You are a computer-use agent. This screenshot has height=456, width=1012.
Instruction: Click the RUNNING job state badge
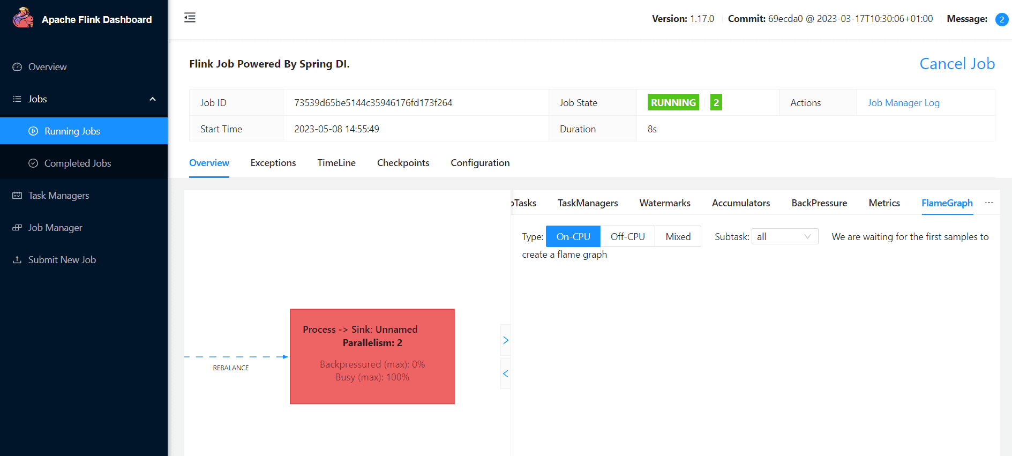[x=673, y=102]
